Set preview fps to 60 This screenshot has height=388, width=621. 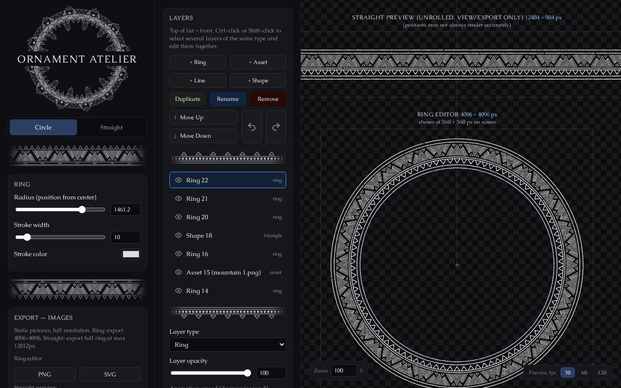[x=584, y=372]
